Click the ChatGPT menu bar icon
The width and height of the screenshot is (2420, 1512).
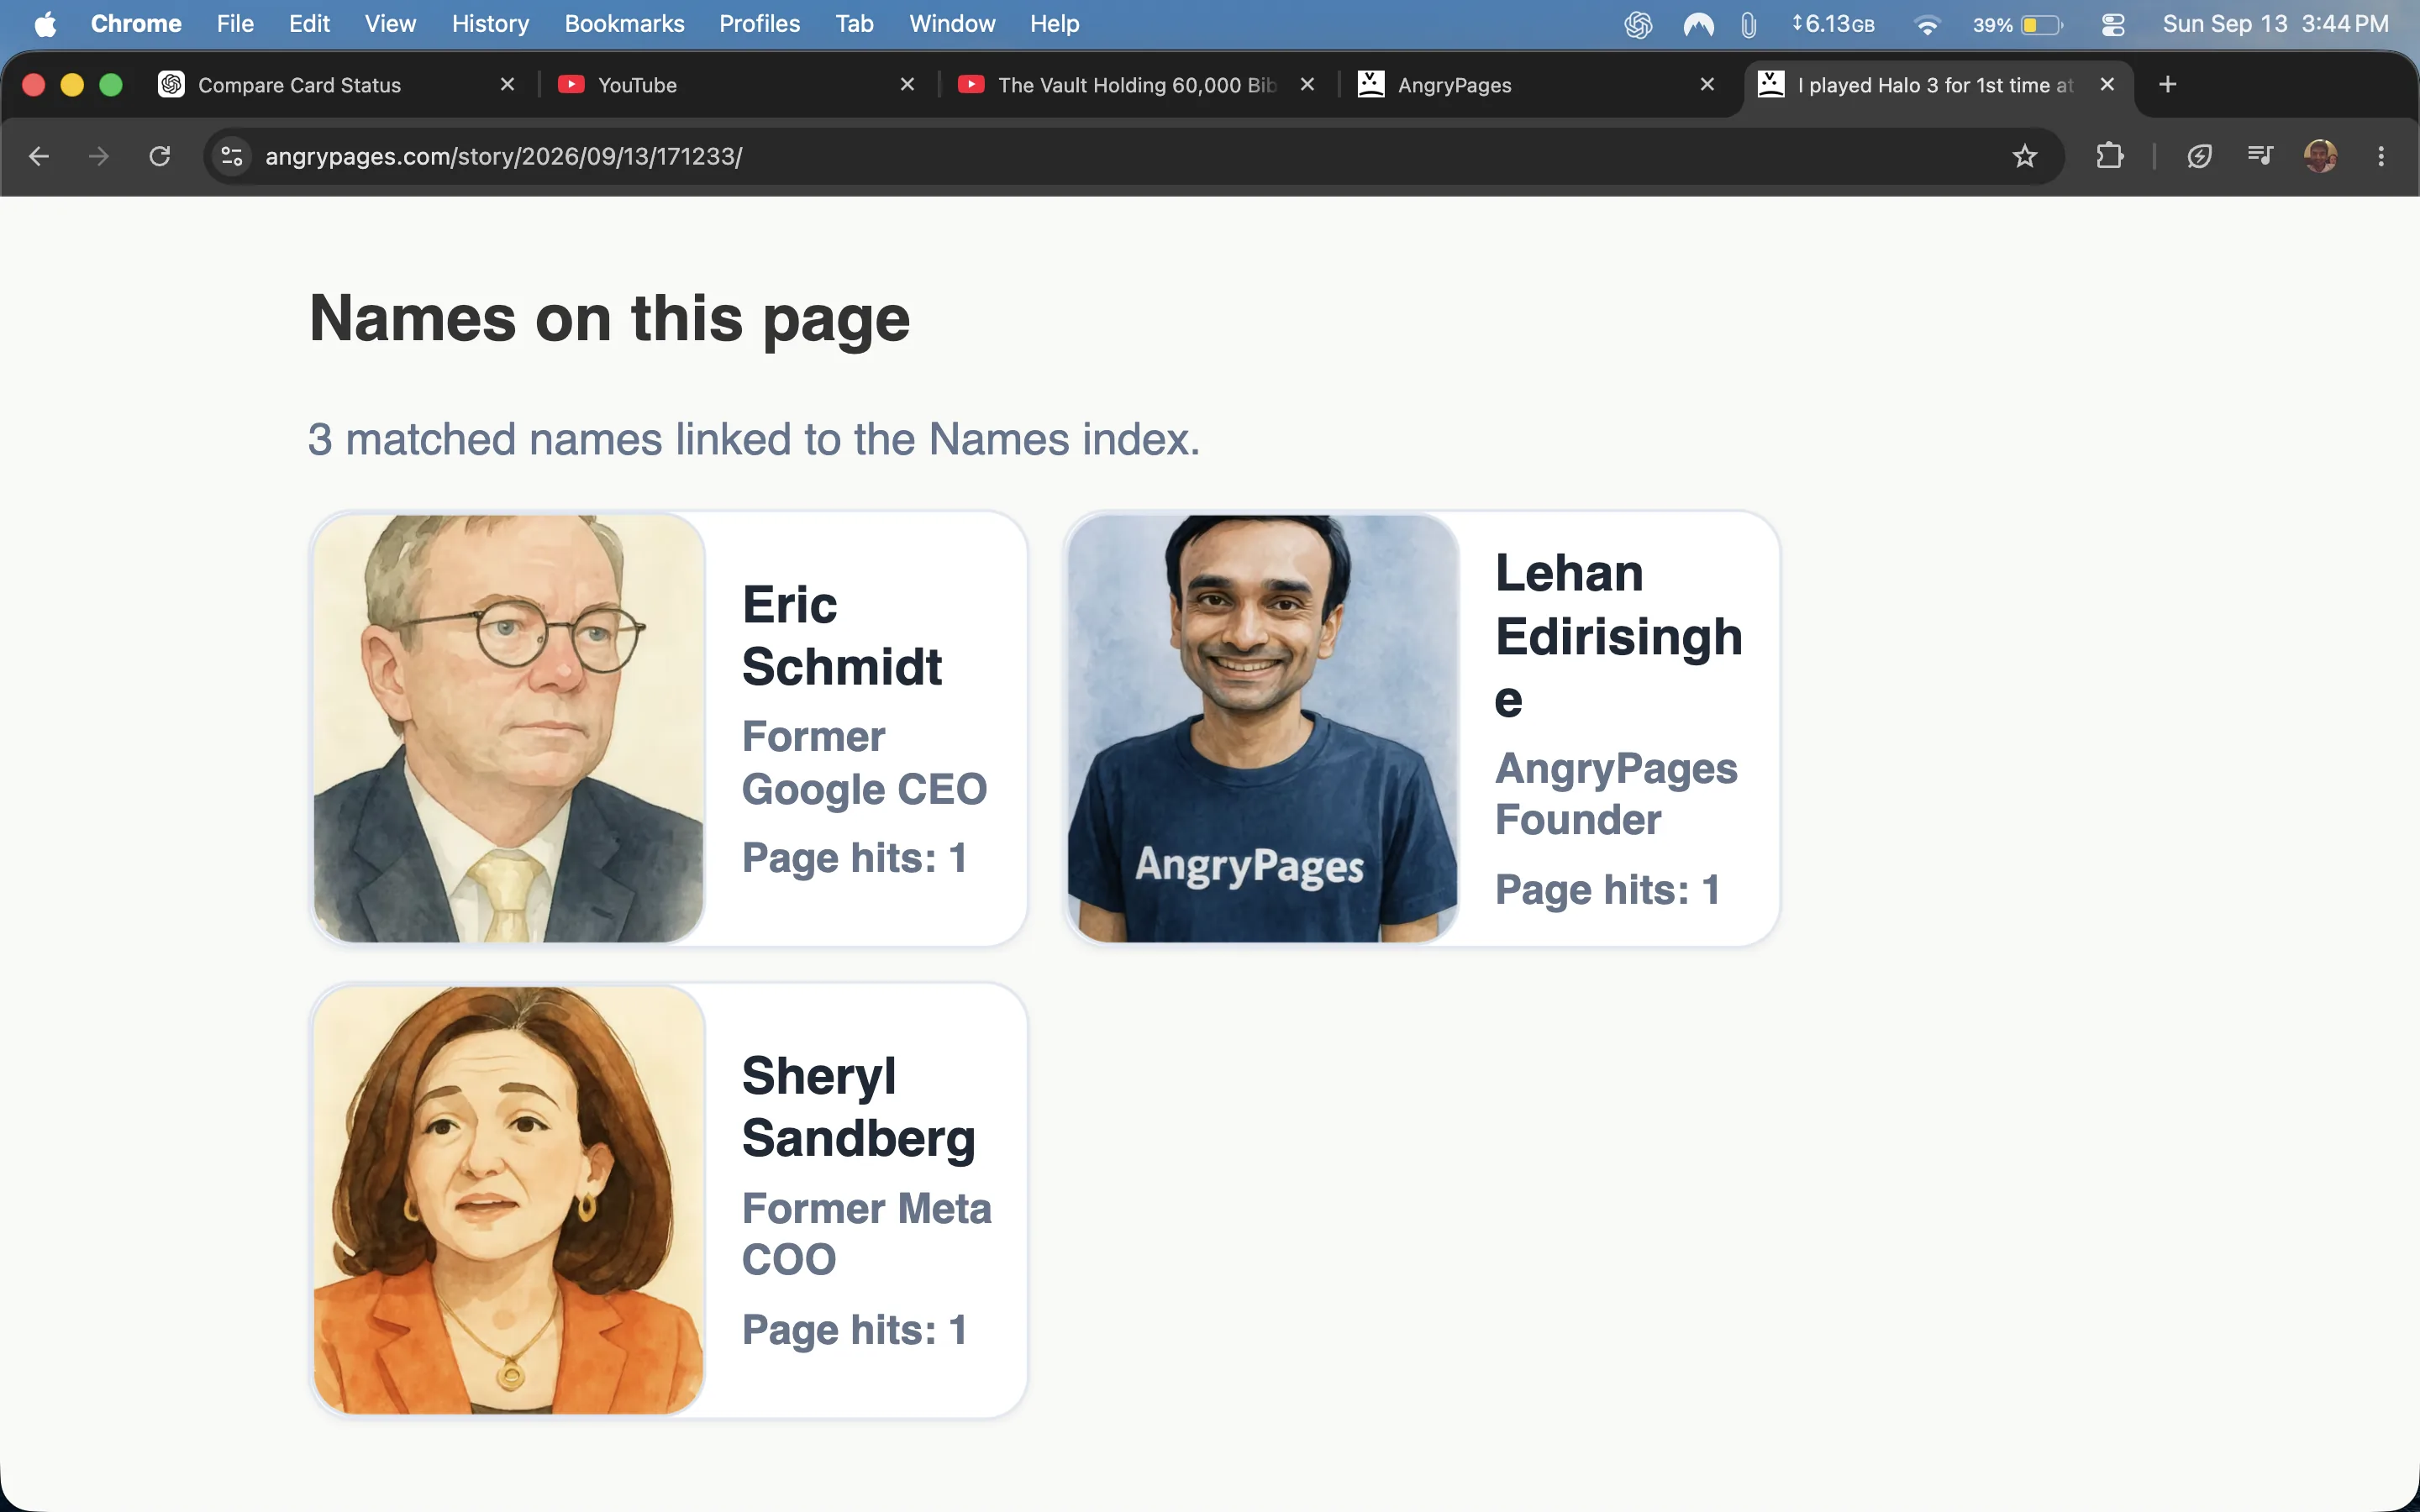point(1638,24)
